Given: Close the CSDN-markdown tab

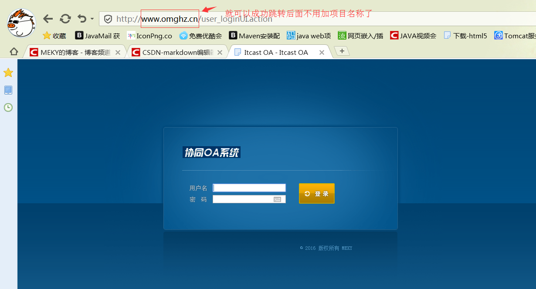Looking at the screenshot, I should [x=220, y=53].
